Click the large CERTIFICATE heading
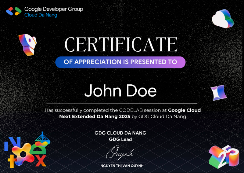This screenshot has width=244, height=173. [x=121, y=44]
